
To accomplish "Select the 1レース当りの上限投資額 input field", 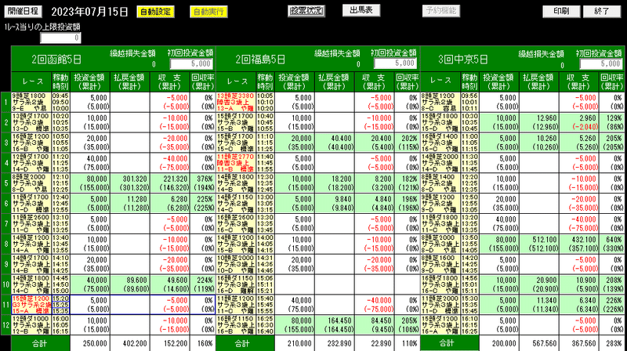I will (x=61, y=38).
